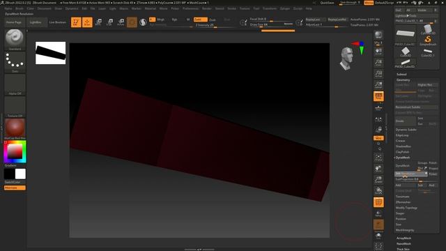Image resolution: width=446 pixels, height=251 pixels.
Task: Select the Rotate transform icon
Action: click(x=121, y=22)
